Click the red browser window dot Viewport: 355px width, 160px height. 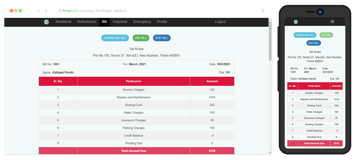click(11, 11)
